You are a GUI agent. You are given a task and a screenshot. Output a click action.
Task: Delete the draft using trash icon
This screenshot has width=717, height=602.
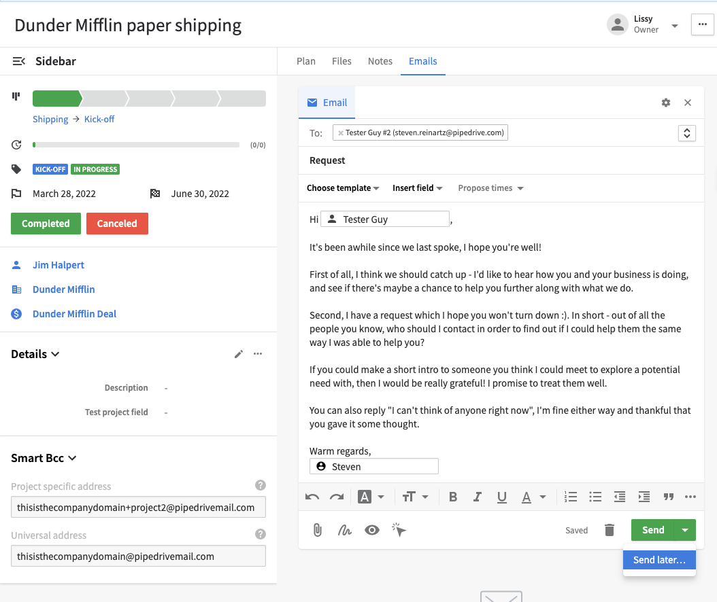pyautogui.click(x=609, y=530)
